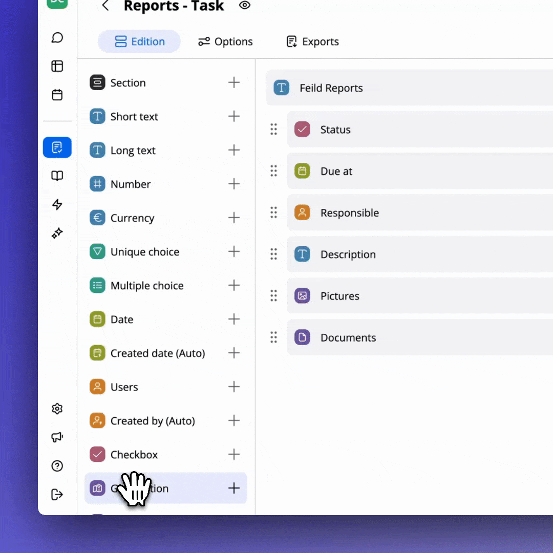The width and height of the screenshot is (553, 553).
Task: Open the documentation book icon
Action: [57, 176]
